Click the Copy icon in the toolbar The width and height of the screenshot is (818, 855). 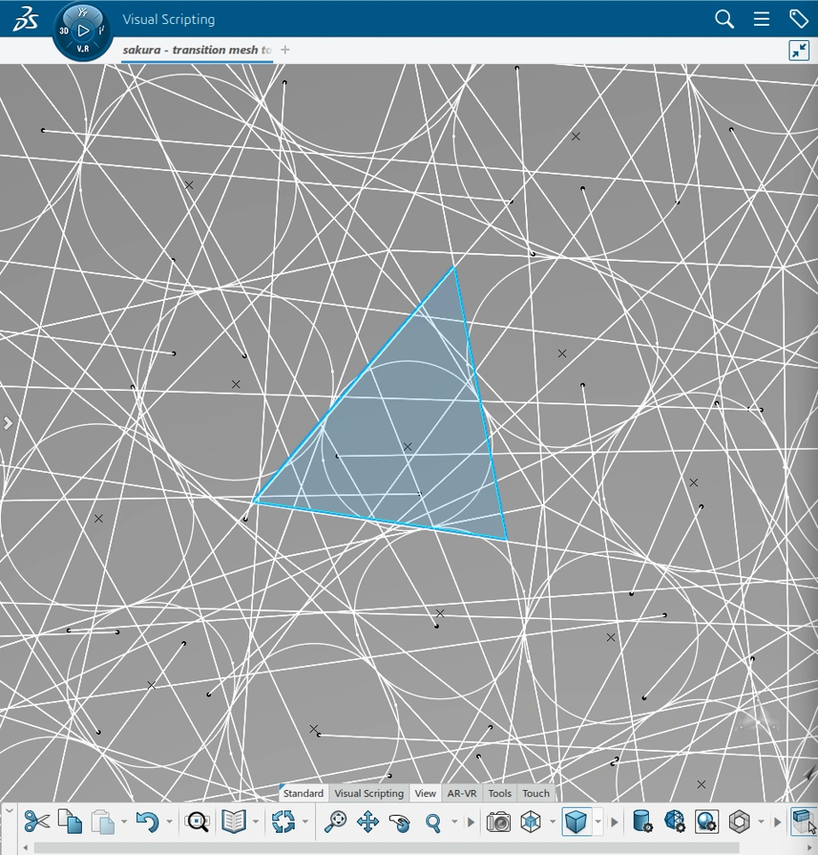click(69, 821)
